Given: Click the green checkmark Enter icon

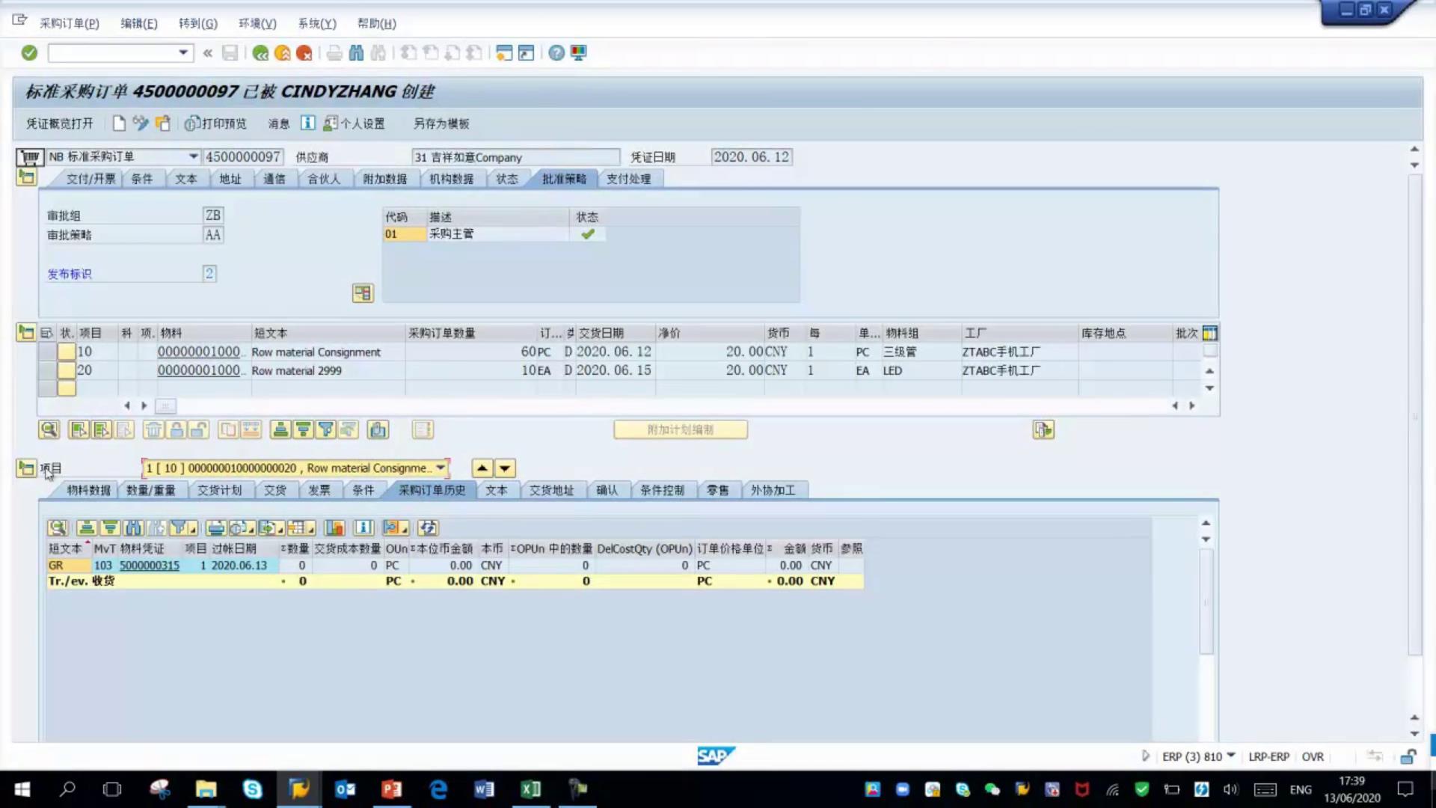Looking at the screenshot, I should (29, 53).
